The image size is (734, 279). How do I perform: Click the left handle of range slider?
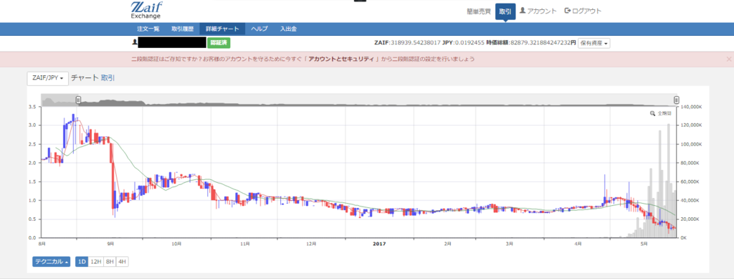pyautogui.click(x=79, y=100)
